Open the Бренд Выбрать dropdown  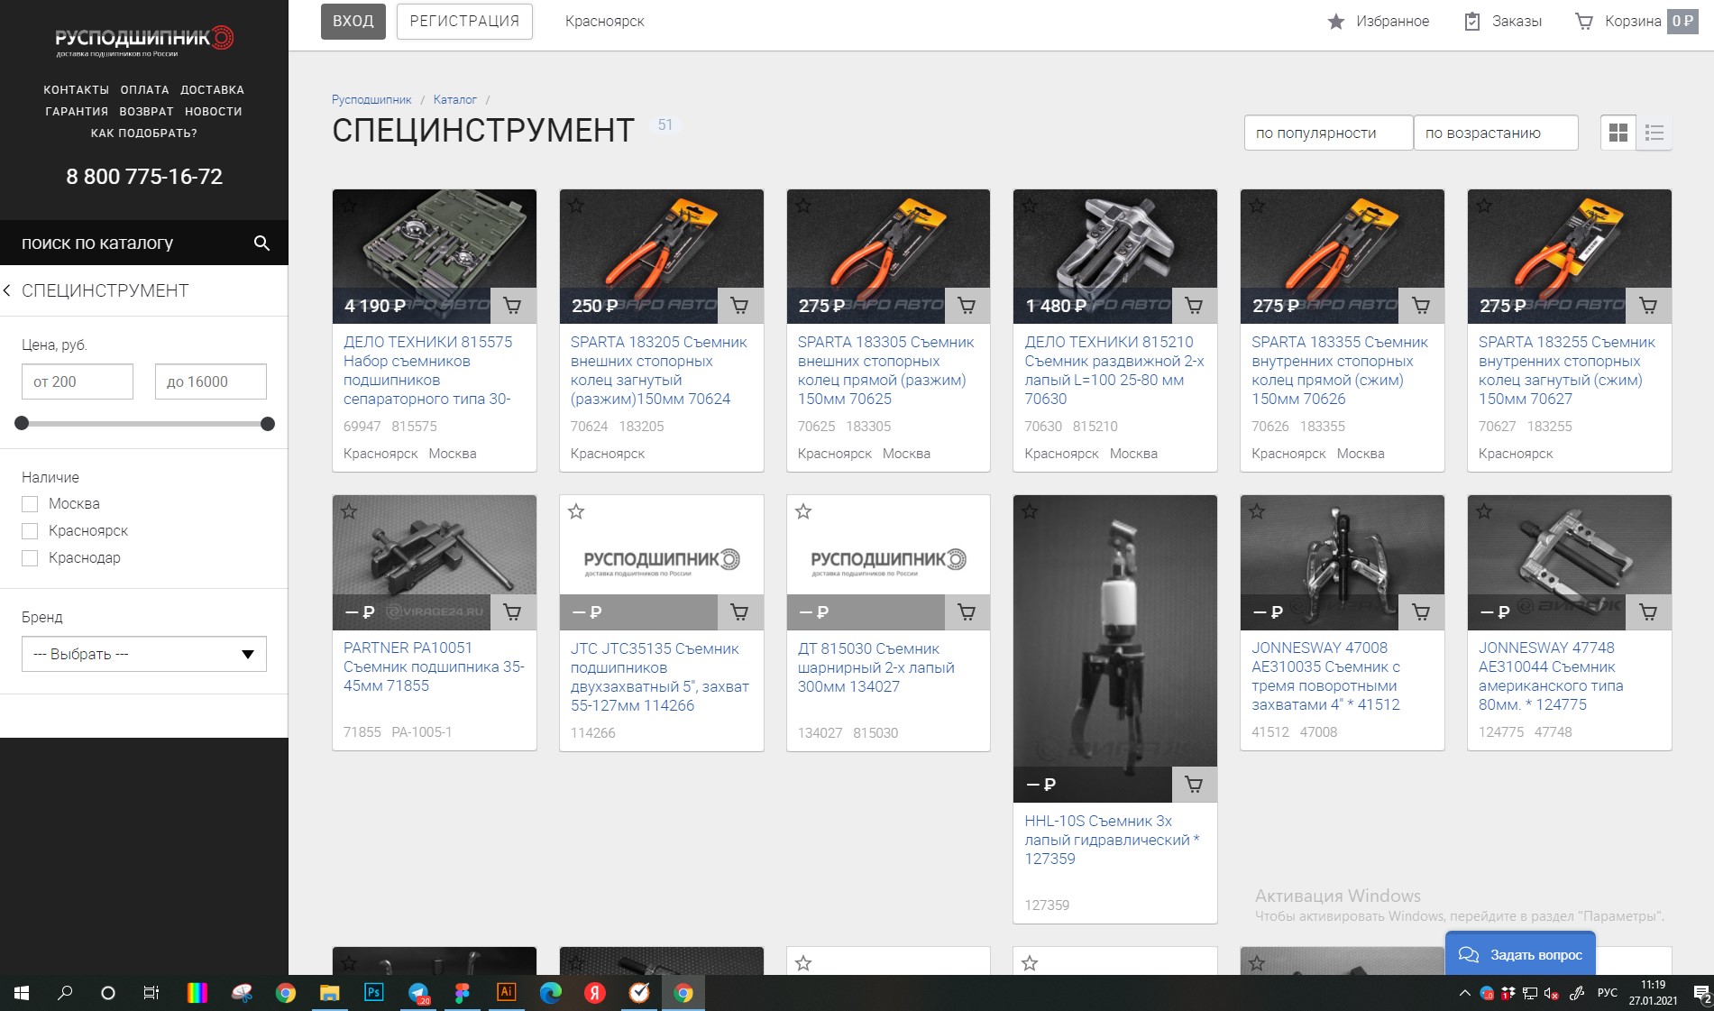click(x=144, y=654)
